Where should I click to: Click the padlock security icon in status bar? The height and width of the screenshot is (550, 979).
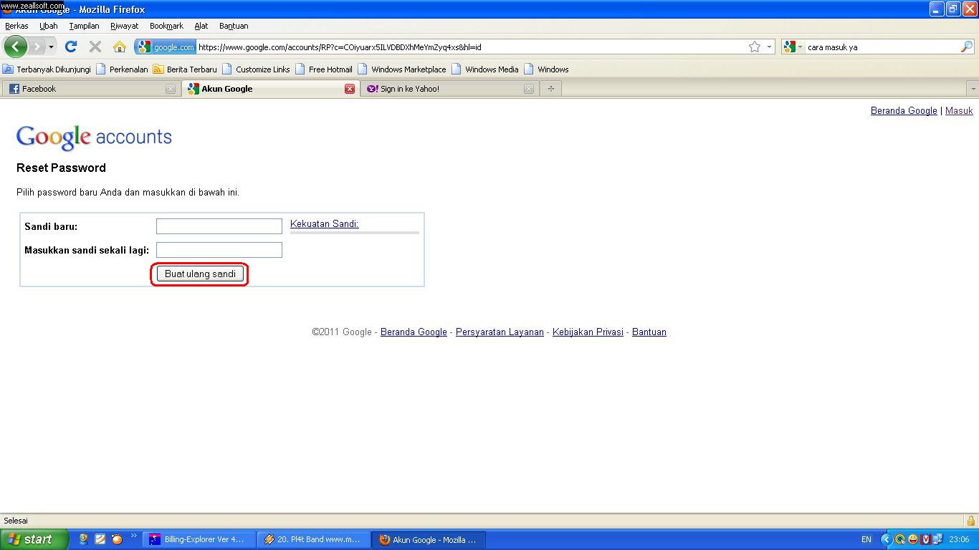970,521
